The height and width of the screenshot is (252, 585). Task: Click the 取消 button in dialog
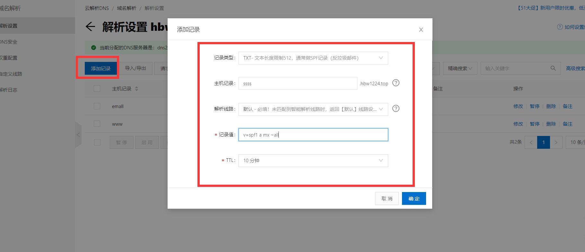coord(387,198)
